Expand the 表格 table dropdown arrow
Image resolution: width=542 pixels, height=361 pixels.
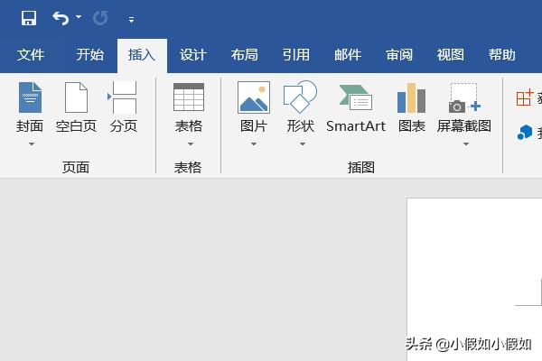click(191, 144)
